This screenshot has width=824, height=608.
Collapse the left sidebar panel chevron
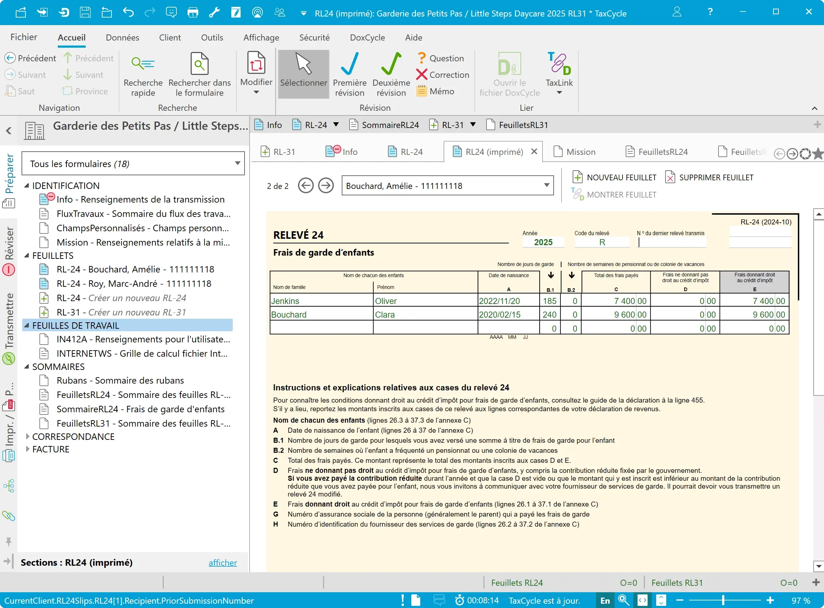9,130
